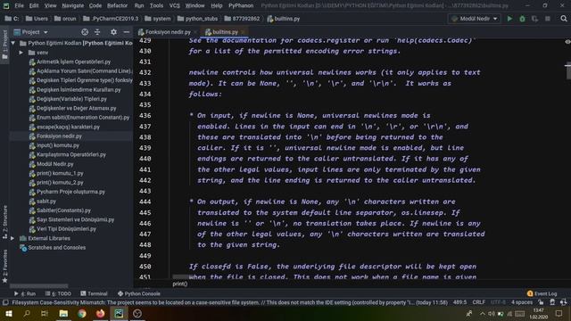Open Windows notification center icon
Screen dimensions: 571x321
[559, 313]
